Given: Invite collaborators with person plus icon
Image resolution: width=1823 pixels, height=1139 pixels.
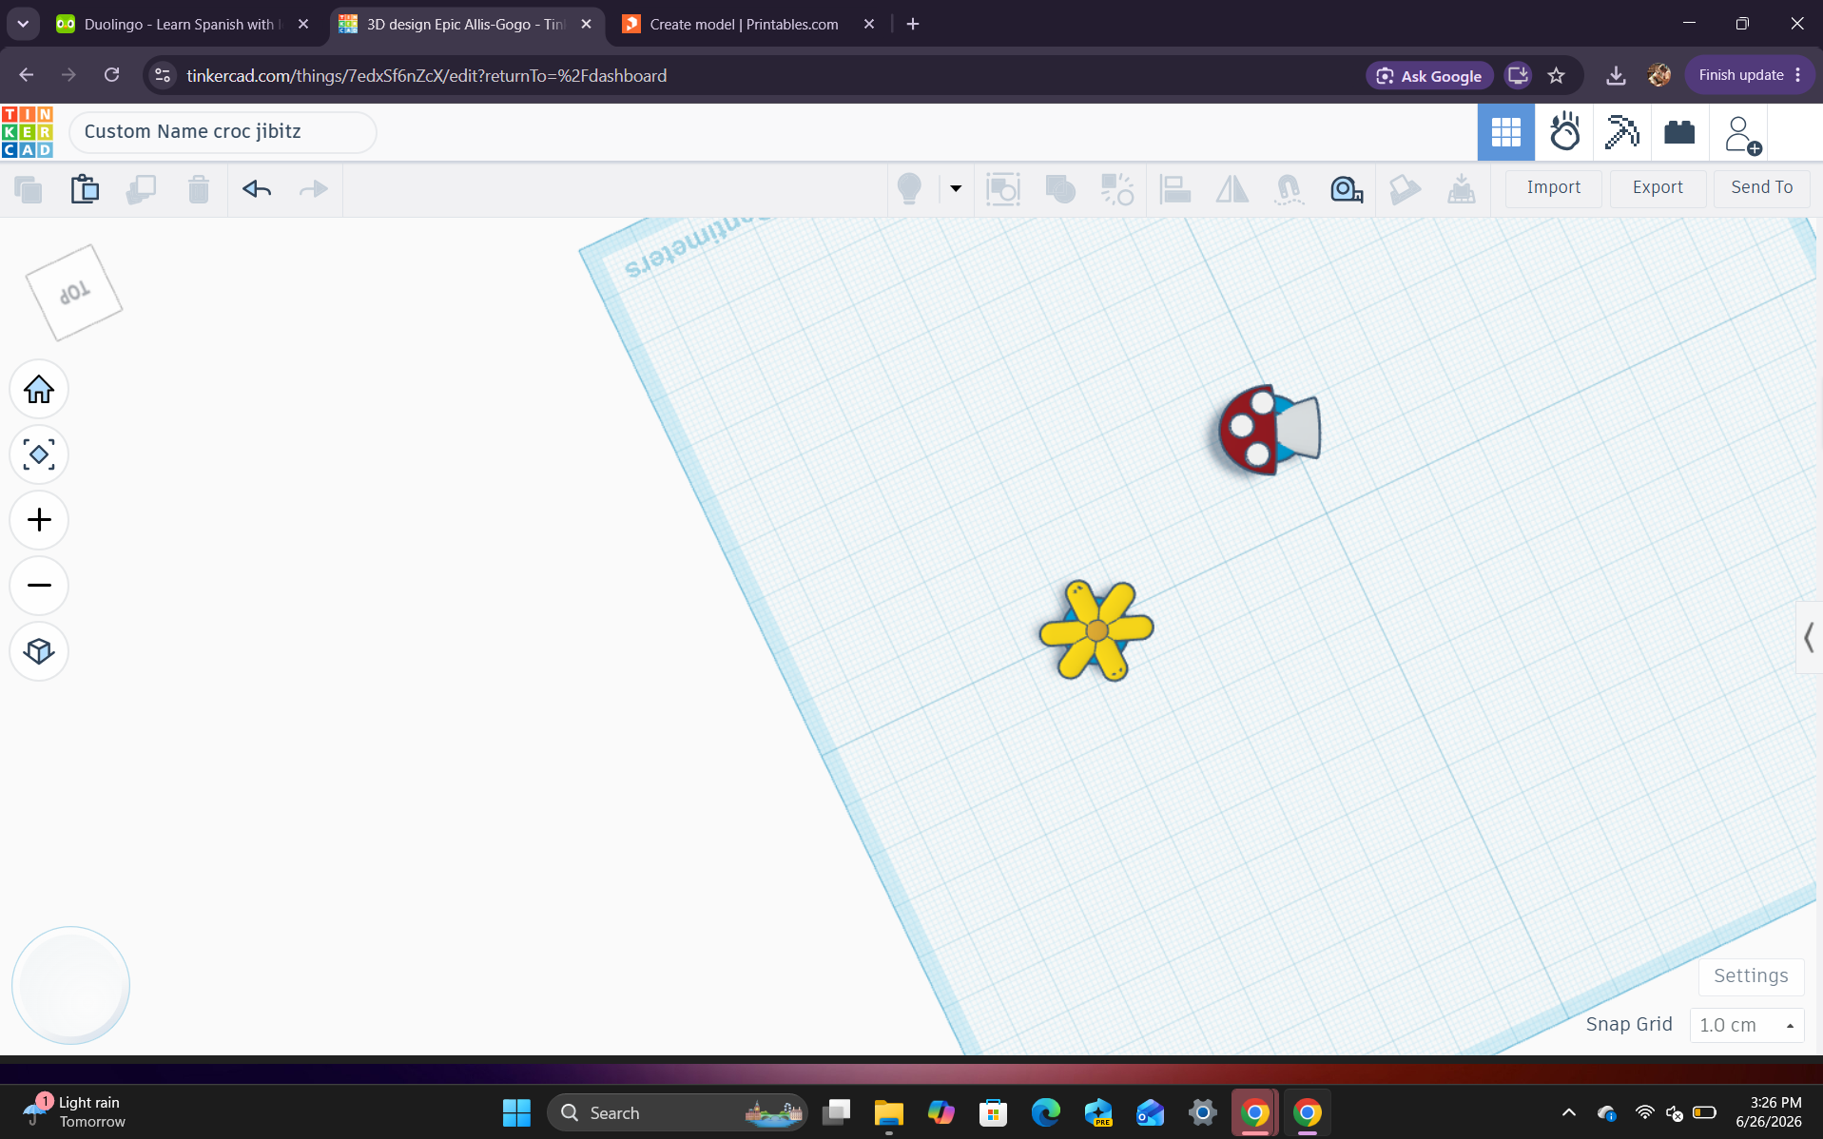Looking at the screenshot, I should tap(1742, 134).
